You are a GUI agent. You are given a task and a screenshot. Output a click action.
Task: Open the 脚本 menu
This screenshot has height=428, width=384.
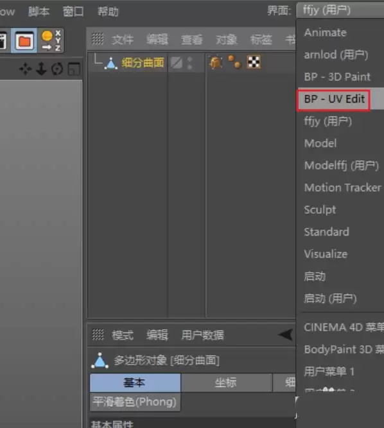click(x=39, y=12)
